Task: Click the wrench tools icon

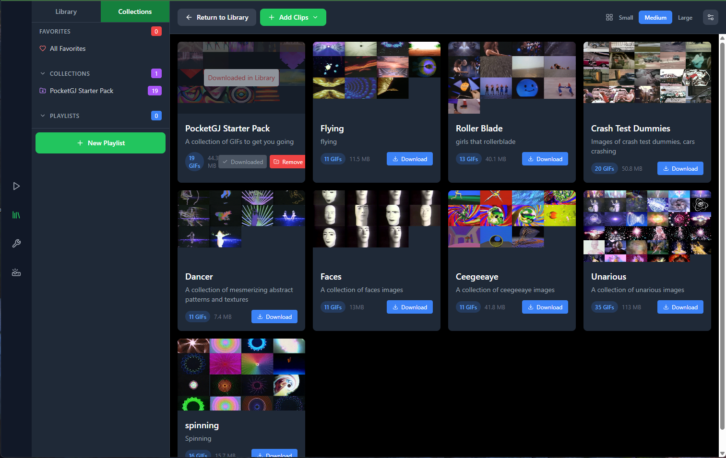Action: 16,244
